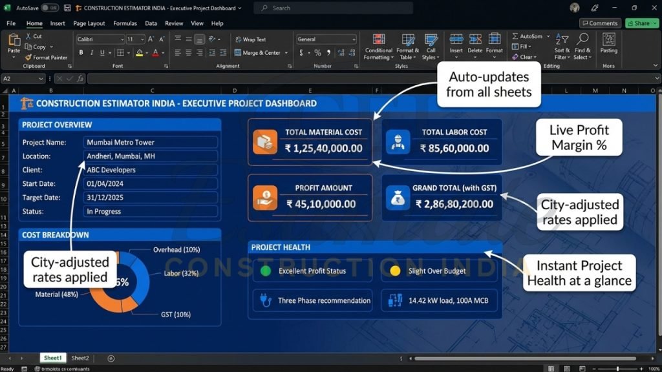Click the Decrease Decimal icon

tap(352, 53)
